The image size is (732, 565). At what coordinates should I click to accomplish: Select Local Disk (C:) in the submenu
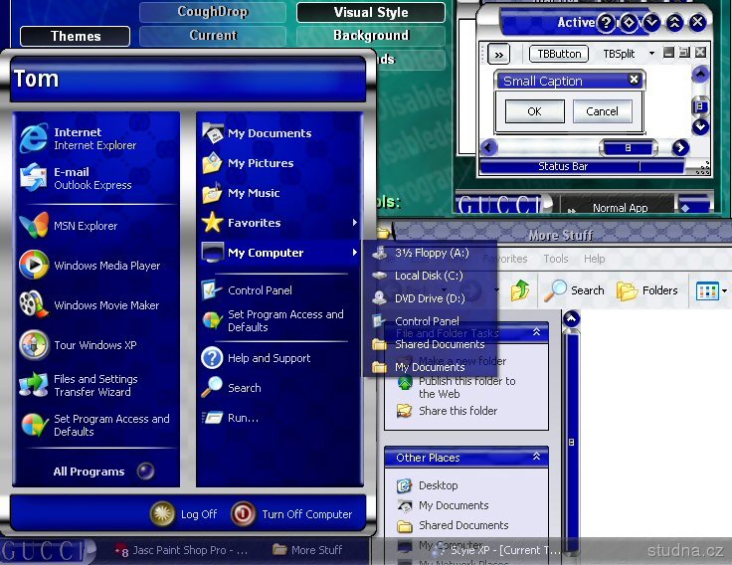click(429, 276)
